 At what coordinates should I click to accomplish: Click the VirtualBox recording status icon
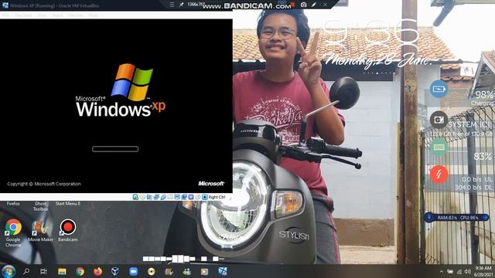[184, 197]
